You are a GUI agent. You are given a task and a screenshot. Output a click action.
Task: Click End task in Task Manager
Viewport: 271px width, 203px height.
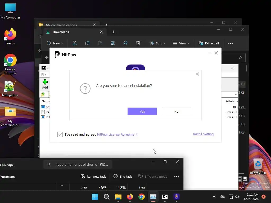(x=123, y=176)
